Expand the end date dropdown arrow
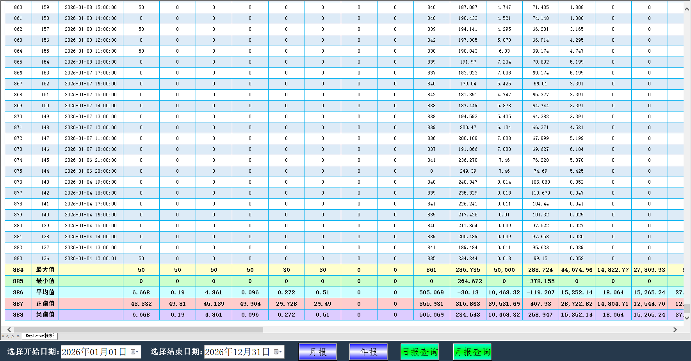691x361 pixels. pyautogui.click(x=280, y=352)
